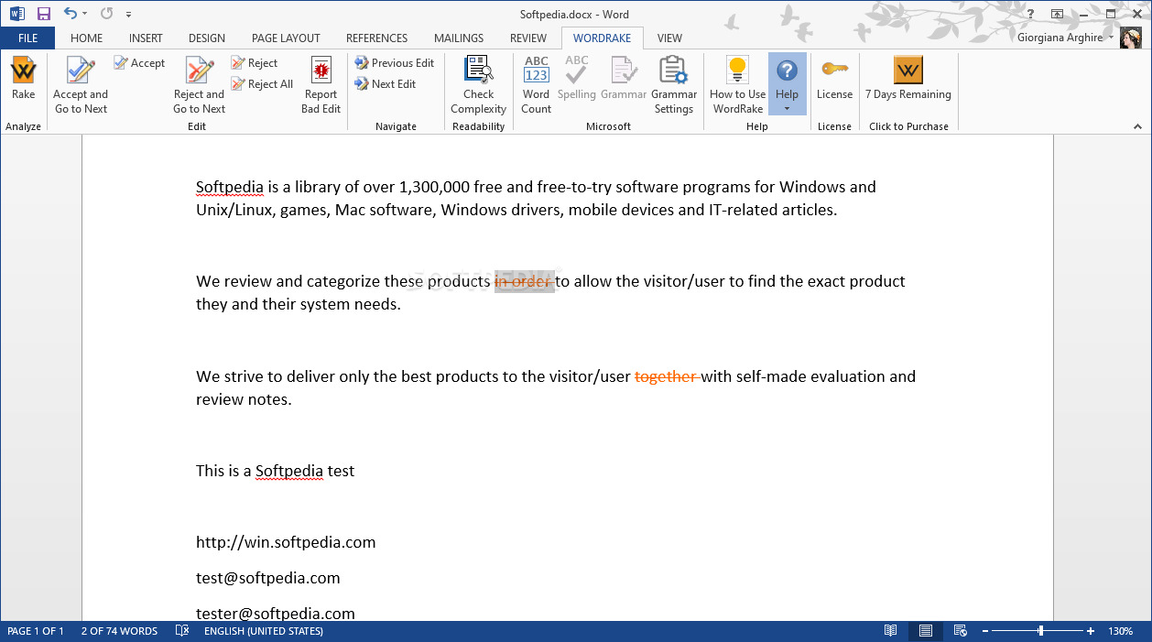This screenshot has width=1152, height=642.
Task: Jump to Next Edit
Action: tap(386, 84)
